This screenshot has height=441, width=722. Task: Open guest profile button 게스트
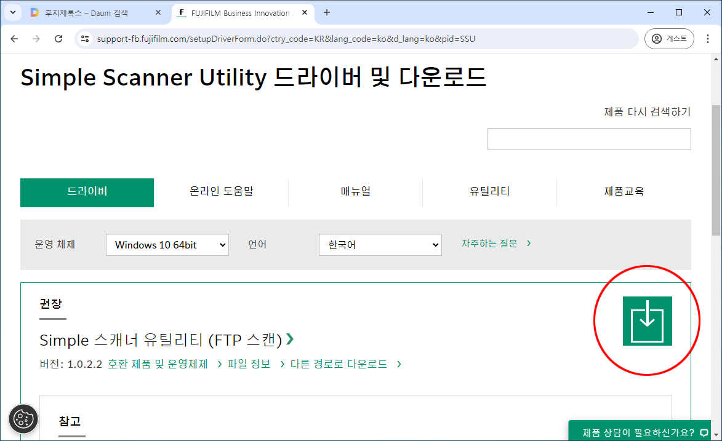pos(669,39)
